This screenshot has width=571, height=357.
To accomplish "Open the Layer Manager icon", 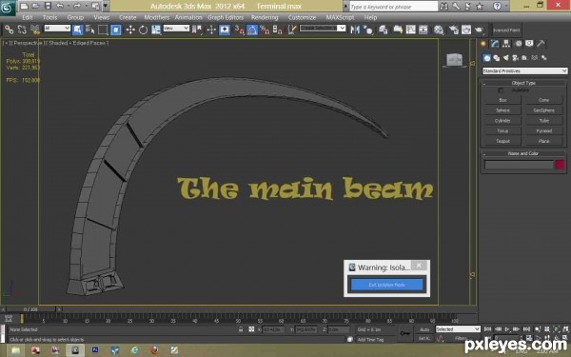I will [x=384, y=30].
